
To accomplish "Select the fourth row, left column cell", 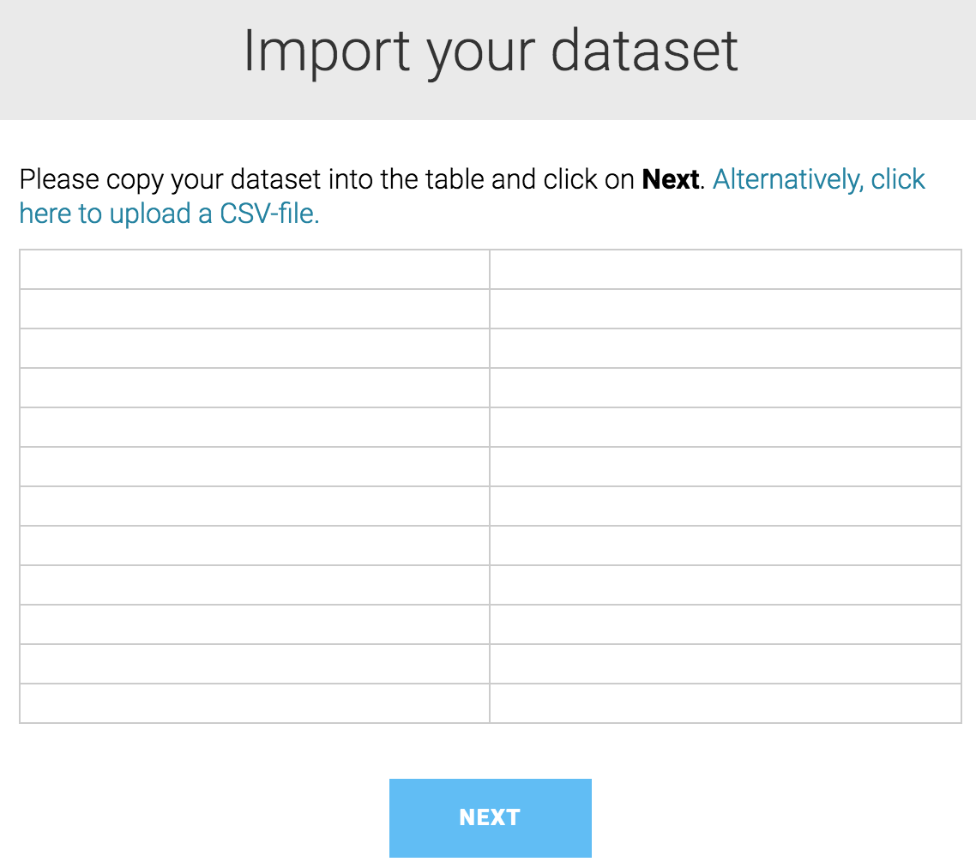I will click(x=255, y=388).
